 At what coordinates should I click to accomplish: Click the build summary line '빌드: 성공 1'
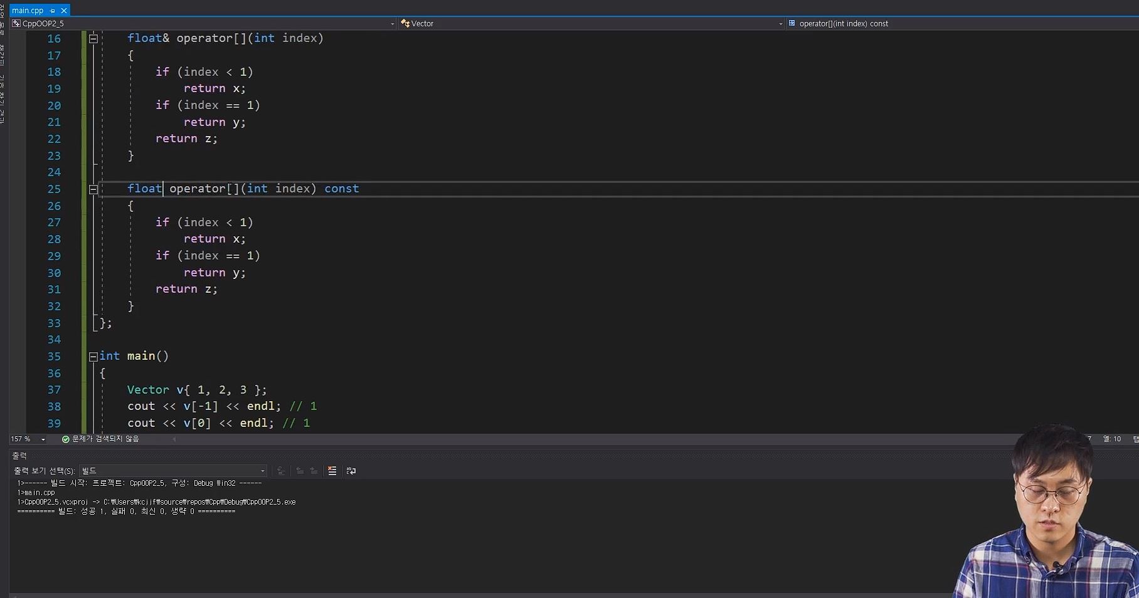click(x=126, y=511)
